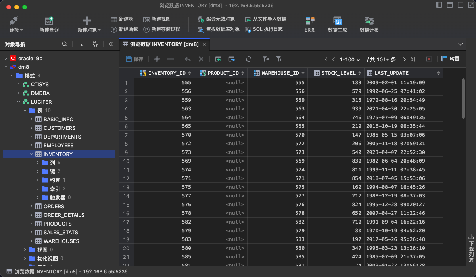This screenshot has height=277, width=476.
Task: Click the 转置 transpose button
Action: coord(451,59)
